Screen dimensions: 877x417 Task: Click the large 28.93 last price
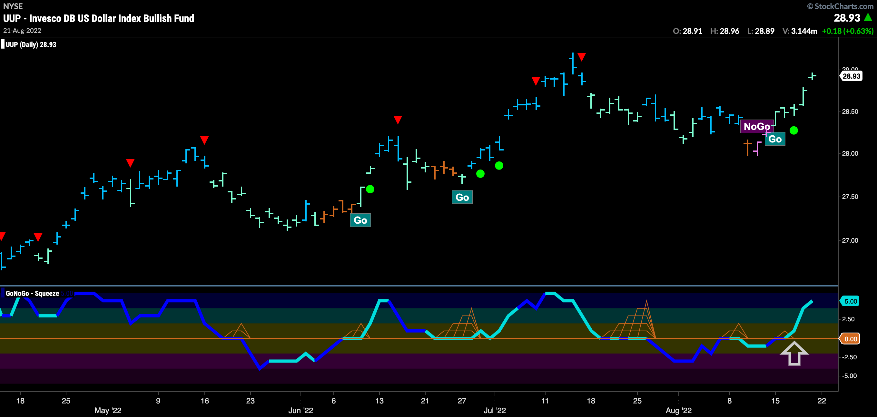pyautogui.click(x=847, y=18)
